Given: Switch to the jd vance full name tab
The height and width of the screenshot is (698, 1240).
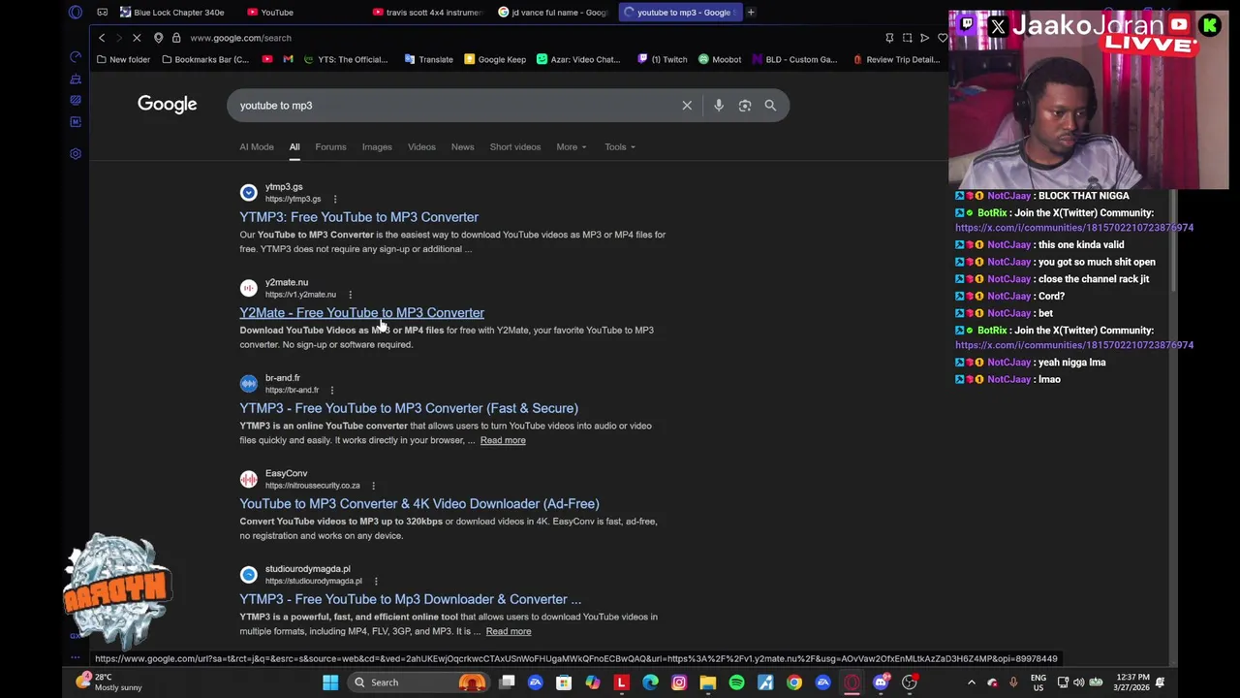Looking at the screenshot, I should 553,12.
